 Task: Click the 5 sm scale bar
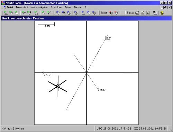click(46, 24)
